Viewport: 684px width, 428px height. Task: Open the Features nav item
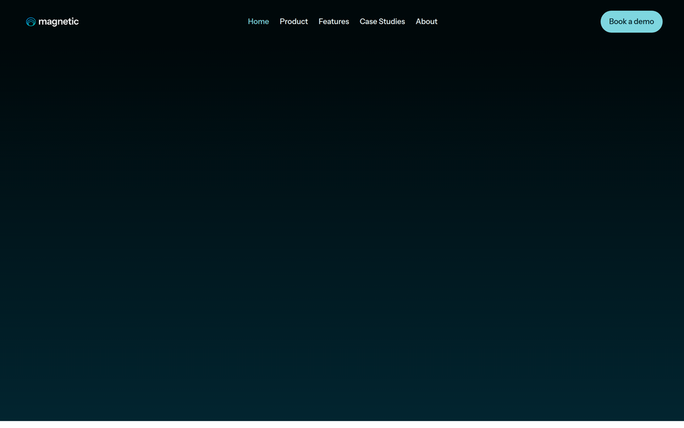pos(334,21)
